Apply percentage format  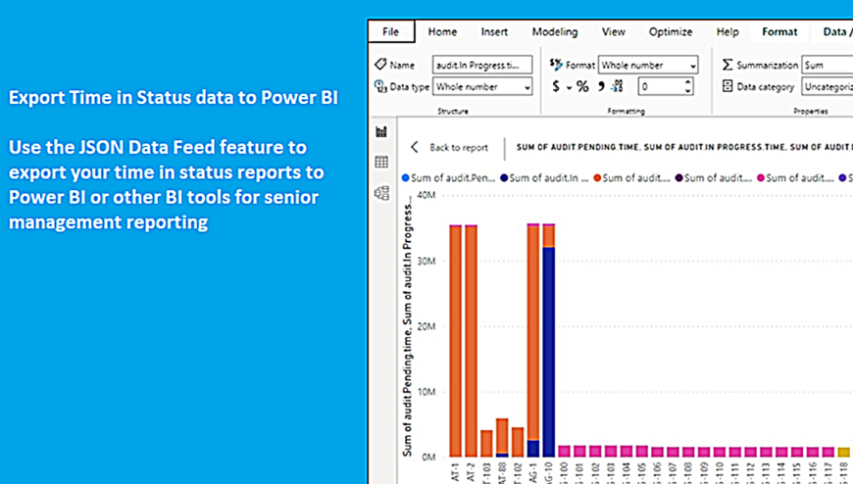pos(582,86)
